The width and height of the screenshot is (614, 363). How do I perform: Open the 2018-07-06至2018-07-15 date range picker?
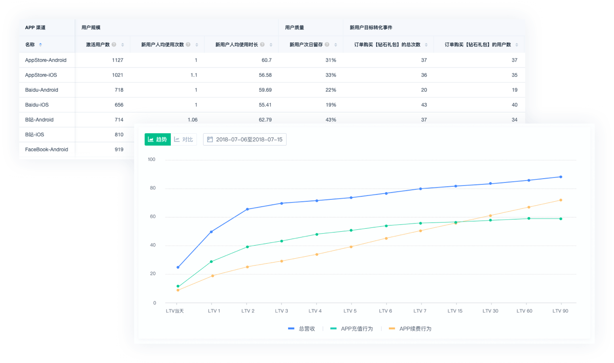(245, 140)
